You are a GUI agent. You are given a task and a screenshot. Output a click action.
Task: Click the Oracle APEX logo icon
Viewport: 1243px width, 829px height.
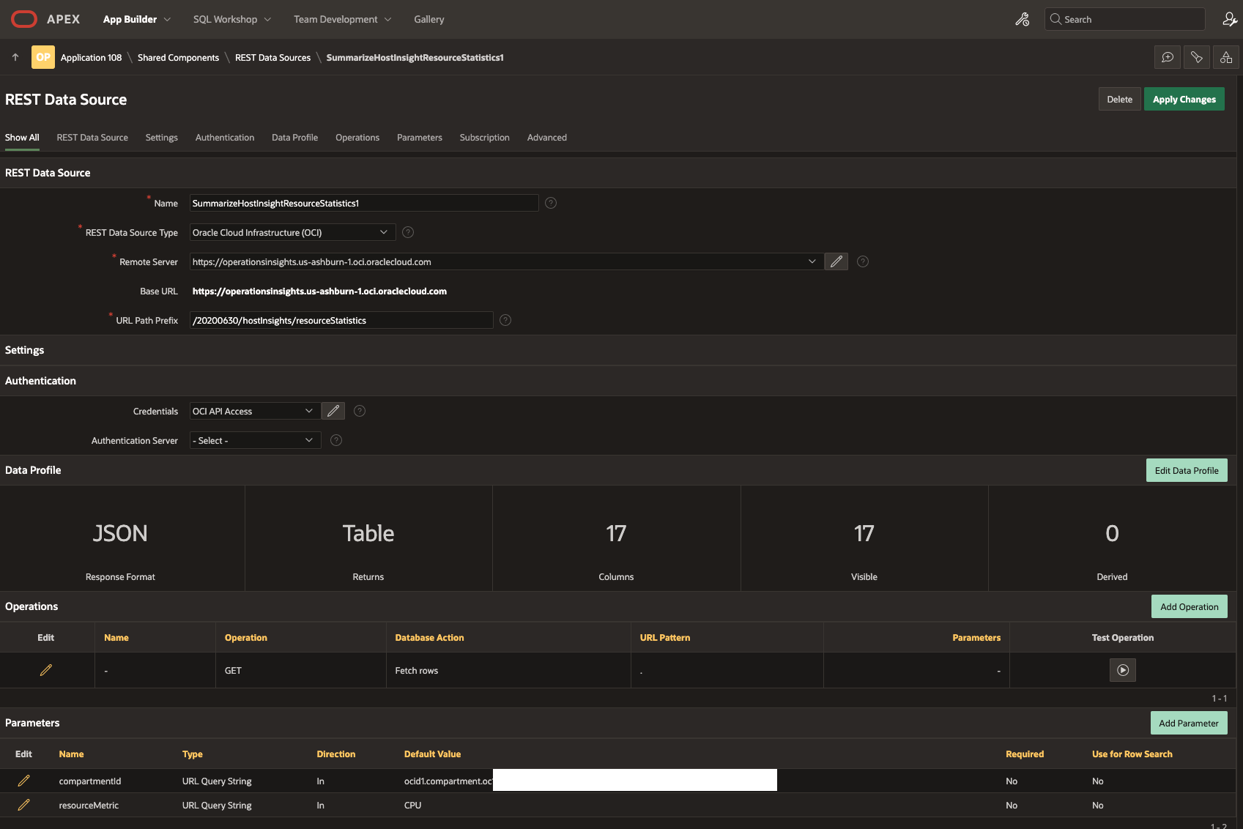point(24,19)
